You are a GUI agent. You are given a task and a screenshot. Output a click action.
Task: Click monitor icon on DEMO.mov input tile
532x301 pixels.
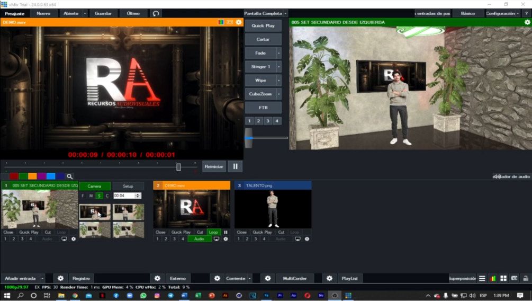coord(217,239)
